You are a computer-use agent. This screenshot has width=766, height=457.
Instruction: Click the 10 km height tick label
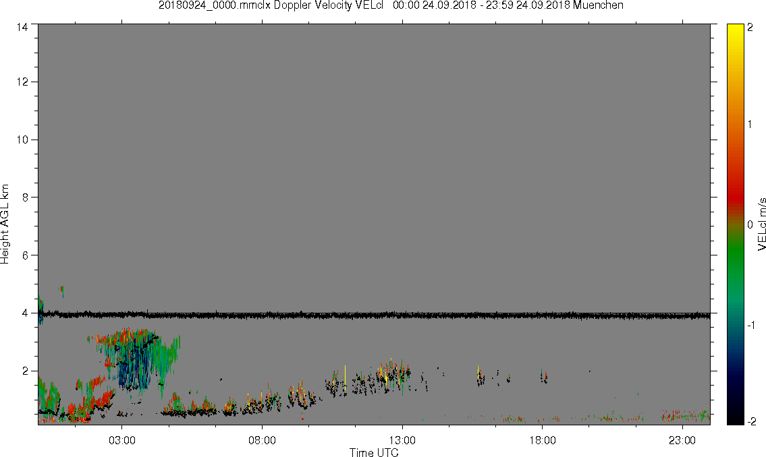22,140
